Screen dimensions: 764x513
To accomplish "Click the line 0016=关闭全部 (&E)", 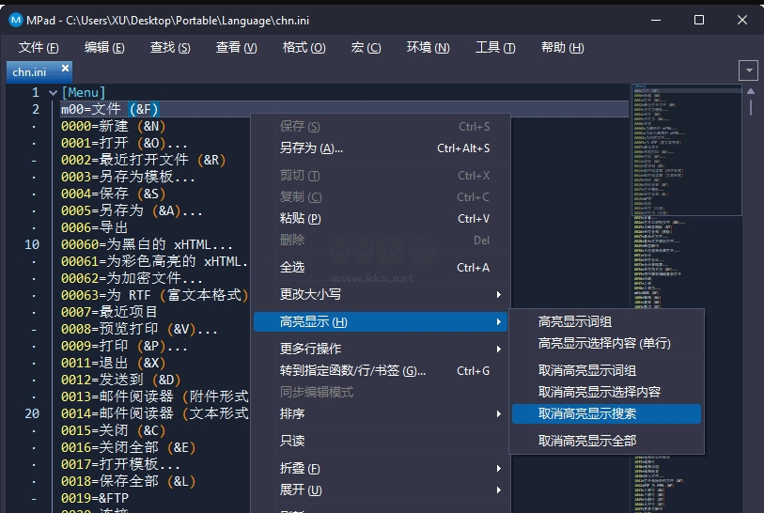I will 128,447.
